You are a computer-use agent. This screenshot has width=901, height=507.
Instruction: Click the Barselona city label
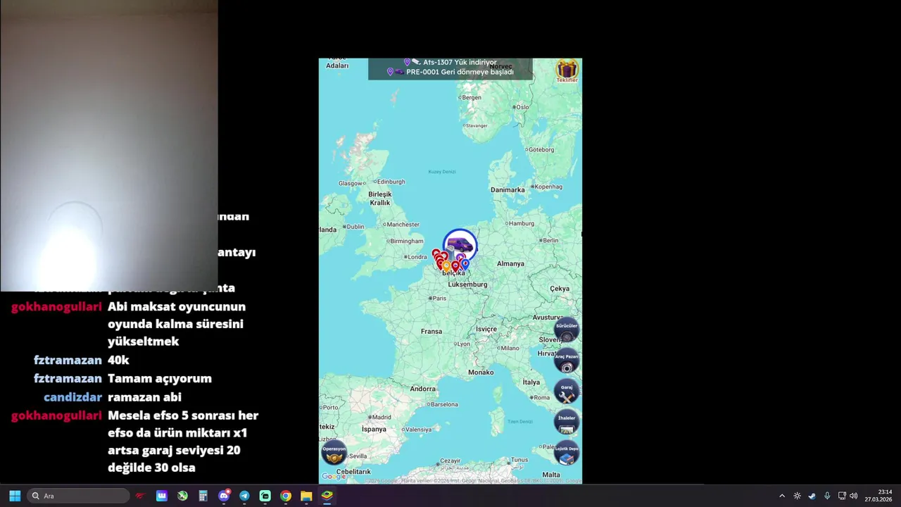444,404
